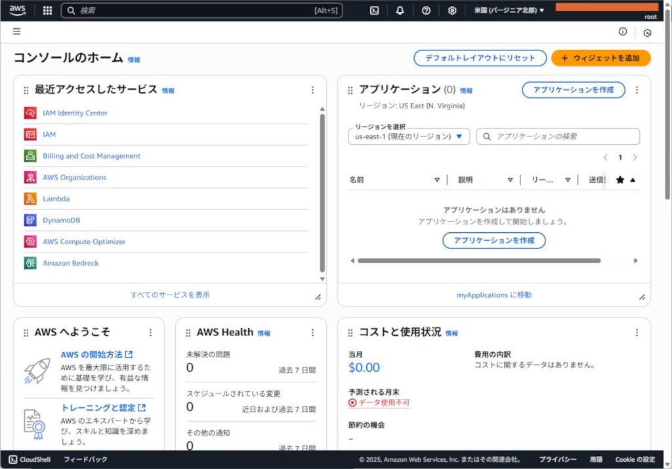672x469 pixels.
Task: Open the すべてのサービスを表示 link
Action: (x=170, y=295)
